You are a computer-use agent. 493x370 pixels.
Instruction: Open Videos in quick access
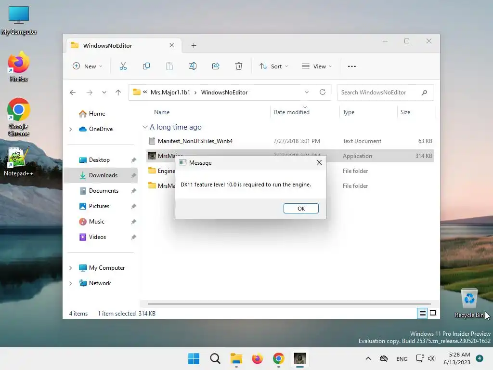(x=97, y=237)
